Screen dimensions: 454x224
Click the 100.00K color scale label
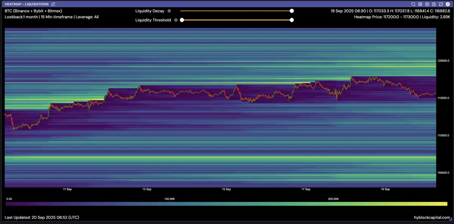point(169,199)
